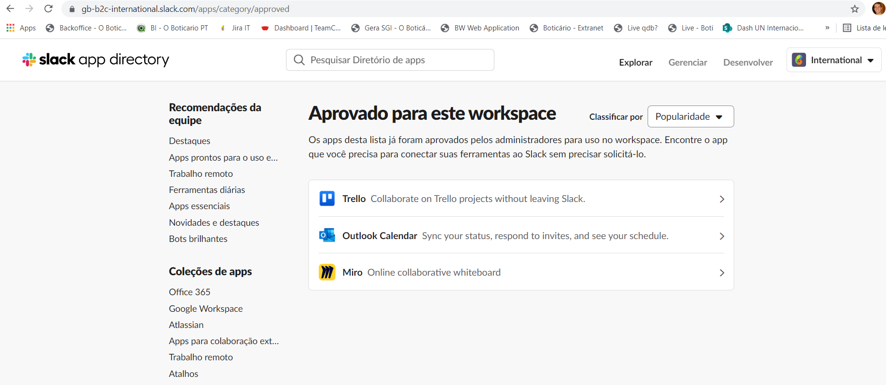
Task: Open the Dash UN Internacio bookmark
Action: pos(763,28)
